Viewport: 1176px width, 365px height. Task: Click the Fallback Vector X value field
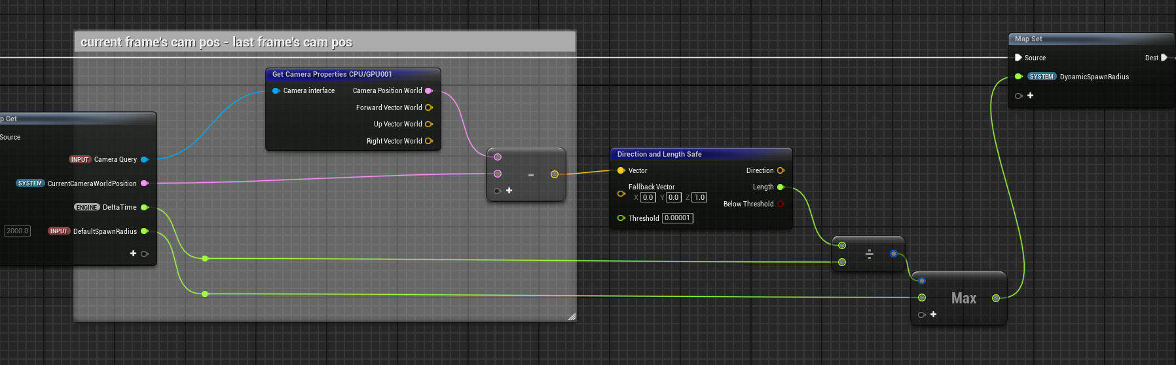pos(648,197)
